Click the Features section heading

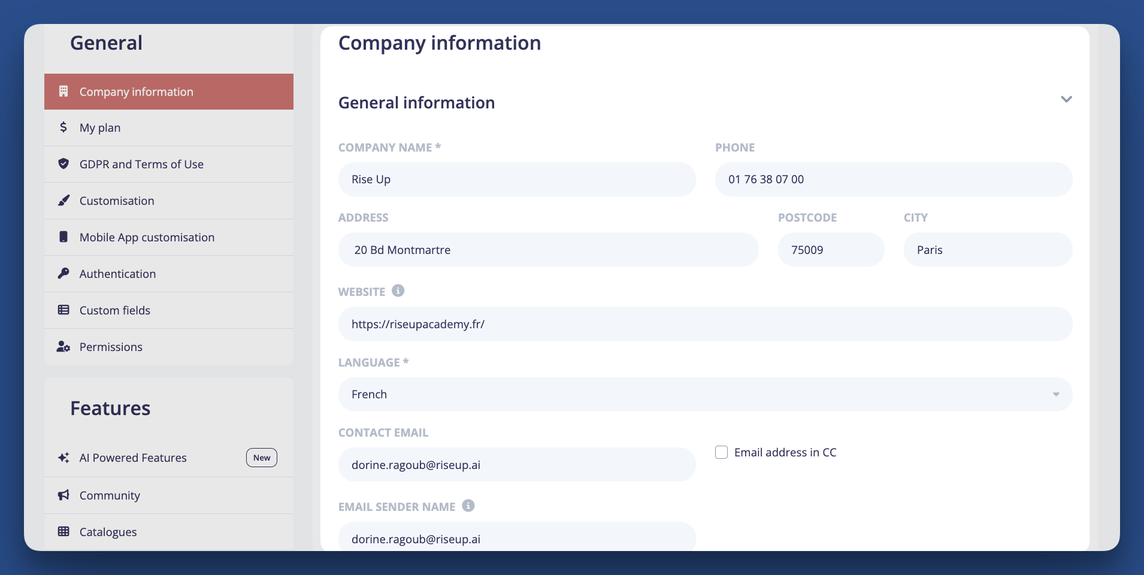110,408
